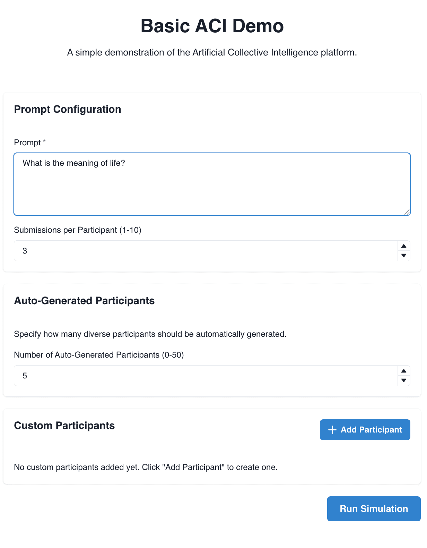Decrease Submissions per Participant with down arrow
The image size is (427, 548).
tap(404, 256)
